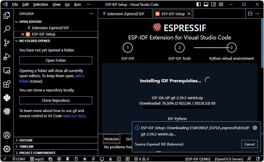Click the IDF-Git download progress bar
Image resolution: width=264 pixels, height=162 pixels.
177,107
